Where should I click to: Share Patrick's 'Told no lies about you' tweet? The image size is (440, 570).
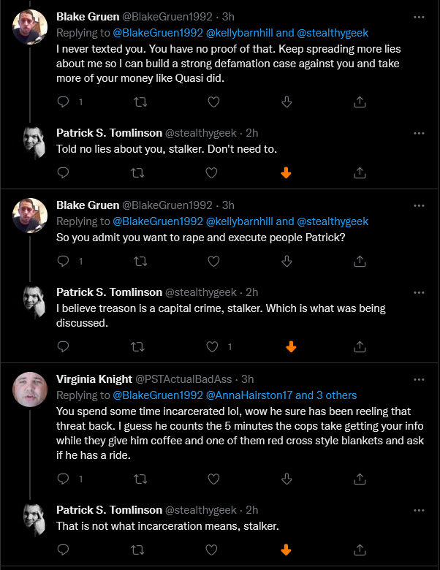[360, 172]
